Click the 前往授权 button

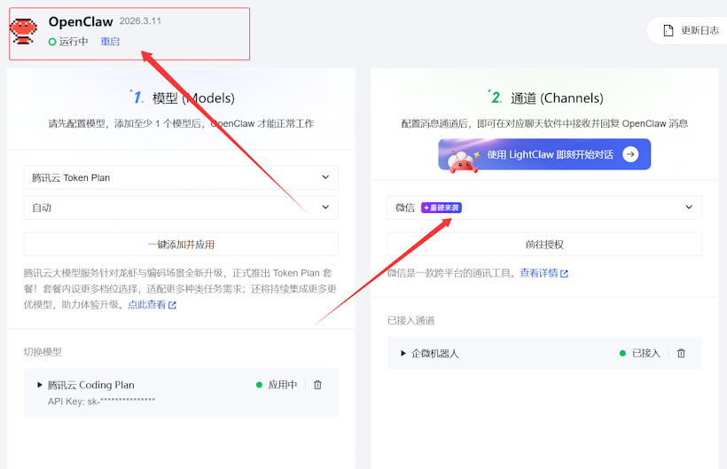[544, 244]
